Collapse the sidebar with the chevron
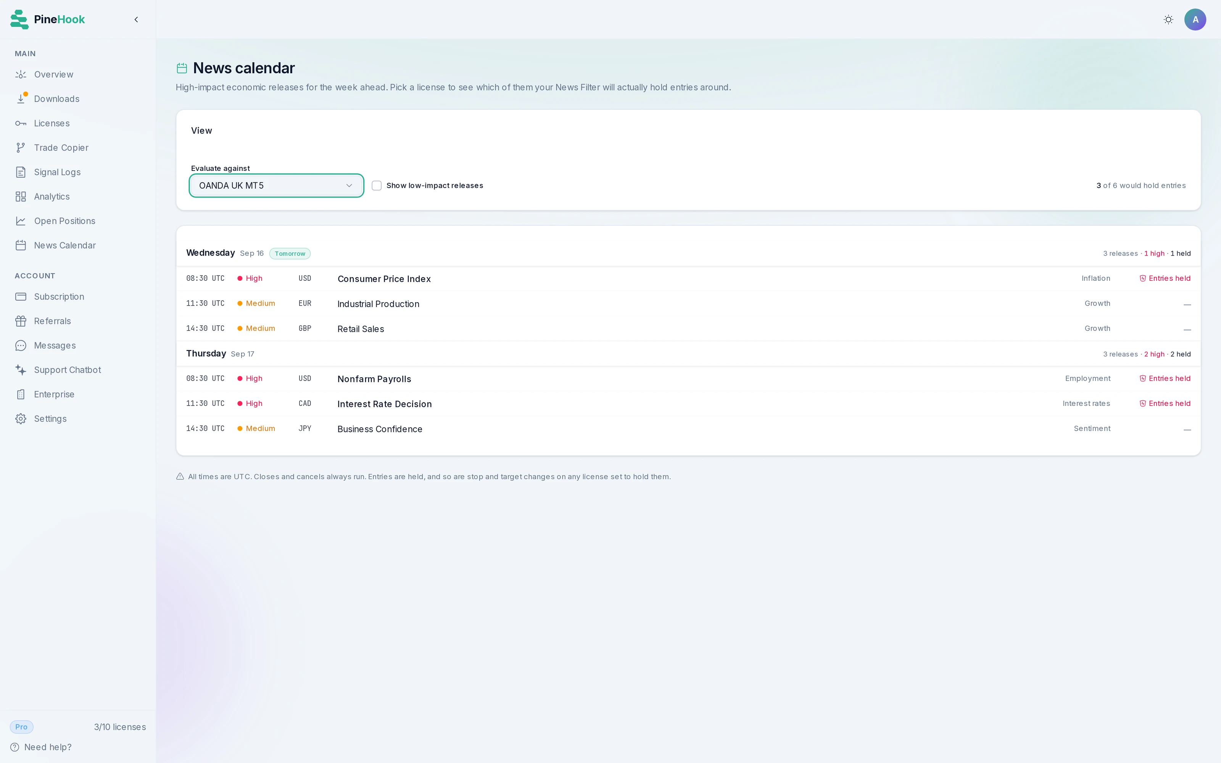This screenshot has height=763, width=1221. coord(136,20)
